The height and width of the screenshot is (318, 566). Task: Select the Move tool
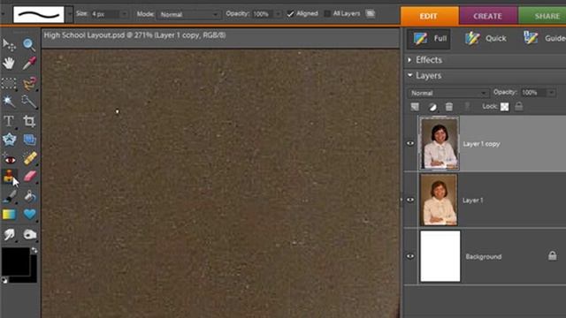pyautogui.click(x=9, y=45)
